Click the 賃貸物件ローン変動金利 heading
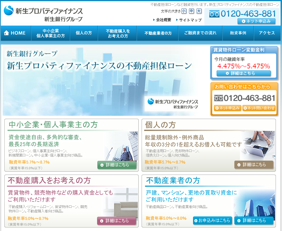The width and height of the screenshot is (282, 231). 239,50
